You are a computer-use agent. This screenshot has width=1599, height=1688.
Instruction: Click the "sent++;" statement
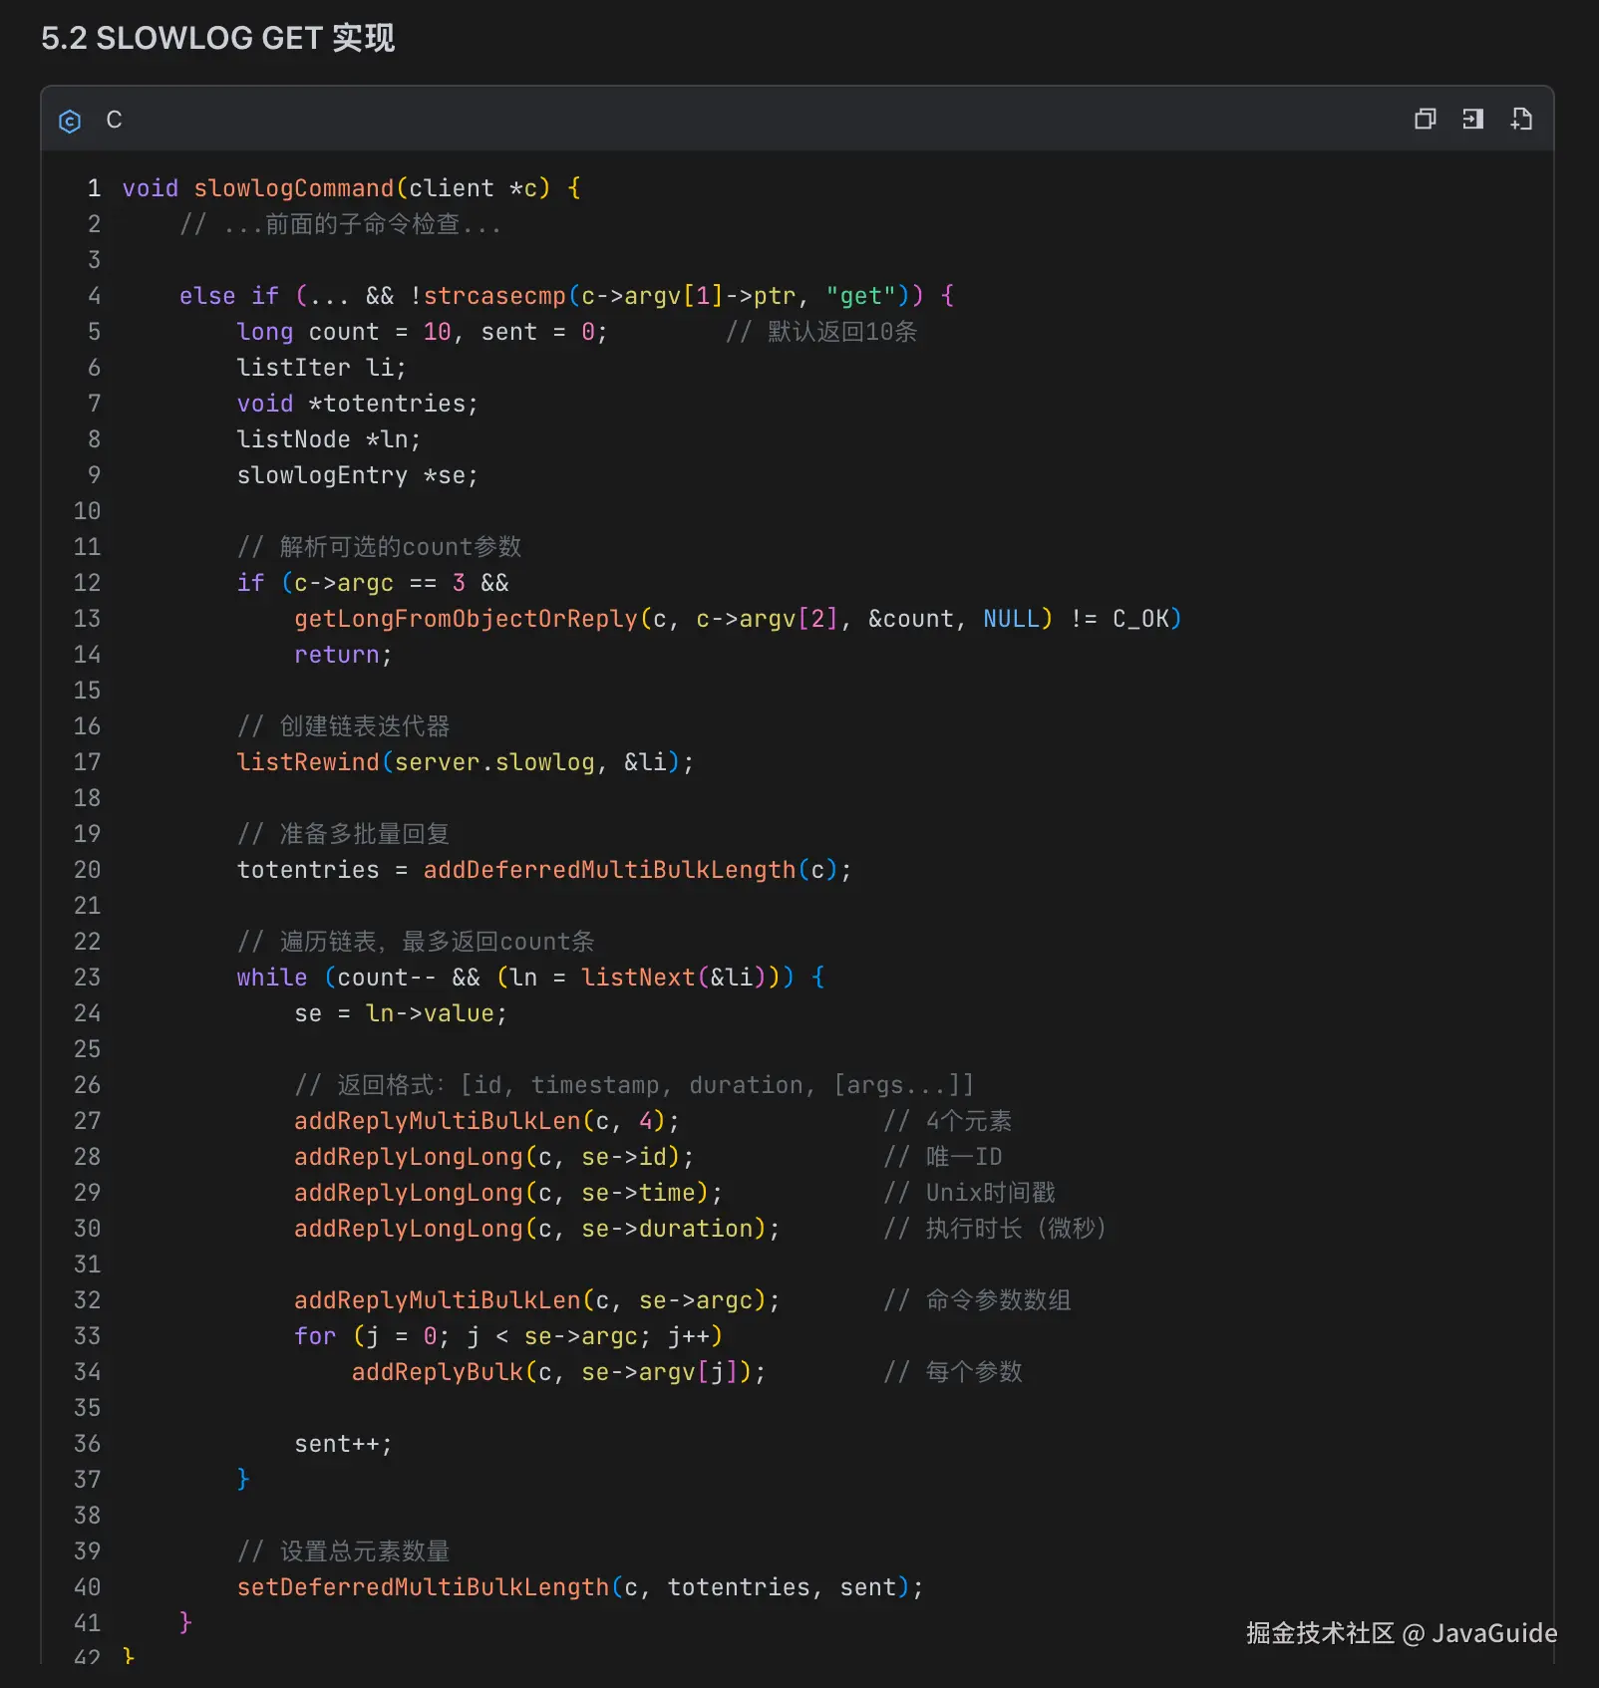point(344,1444)
